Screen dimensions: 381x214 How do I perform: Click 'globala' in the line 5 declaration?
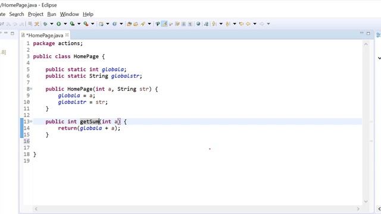coord(113,70)
